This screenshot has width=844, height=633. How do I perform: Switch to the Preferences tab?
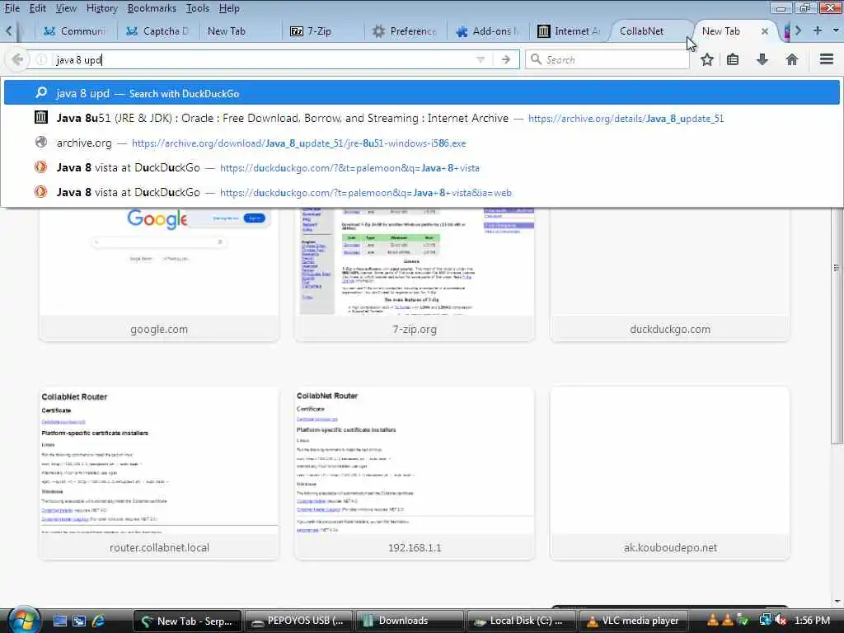coord(404,31)
